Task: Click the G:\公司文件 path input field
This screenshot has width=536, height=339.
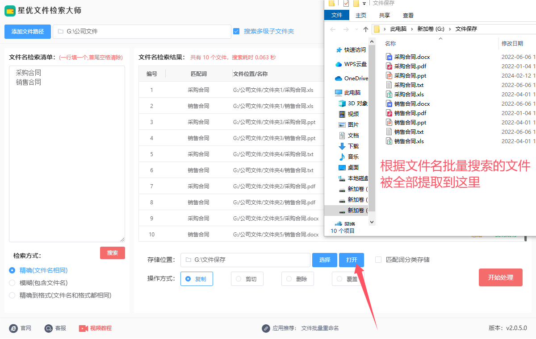Action: click(x=142, y=32)
